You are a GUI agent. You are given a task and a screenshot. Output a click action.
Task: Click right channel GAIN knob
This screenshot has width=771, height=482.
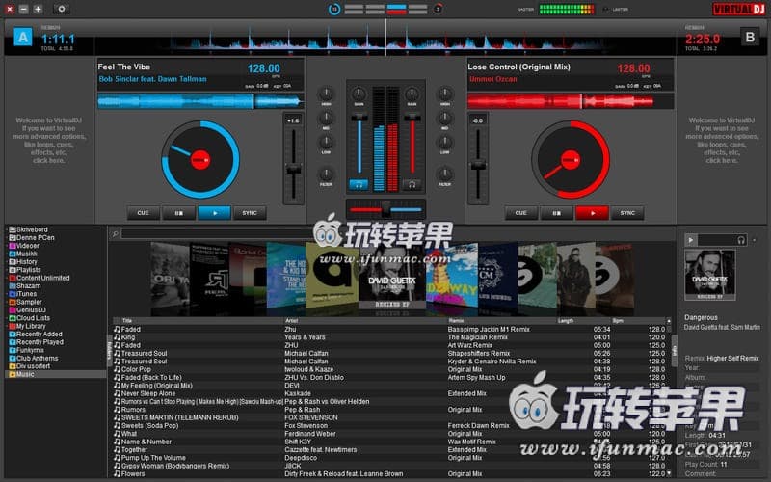click(x=412, y=93)
